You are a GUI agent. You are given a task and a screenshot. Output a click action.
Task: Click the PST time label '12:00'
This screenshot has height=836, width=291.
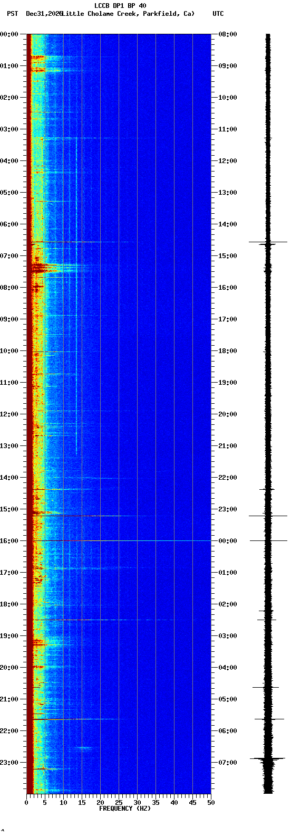9,414
